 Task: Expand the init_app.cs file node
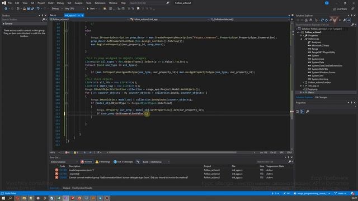(301, 86)
